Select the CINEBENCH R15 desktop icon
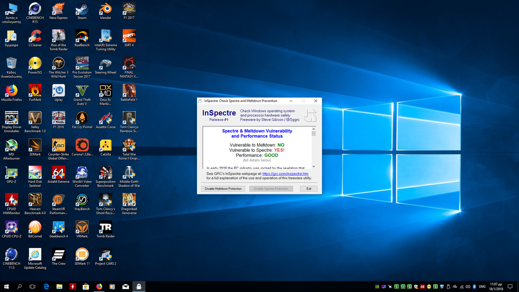The image size is (519, 292). (35, 13)
